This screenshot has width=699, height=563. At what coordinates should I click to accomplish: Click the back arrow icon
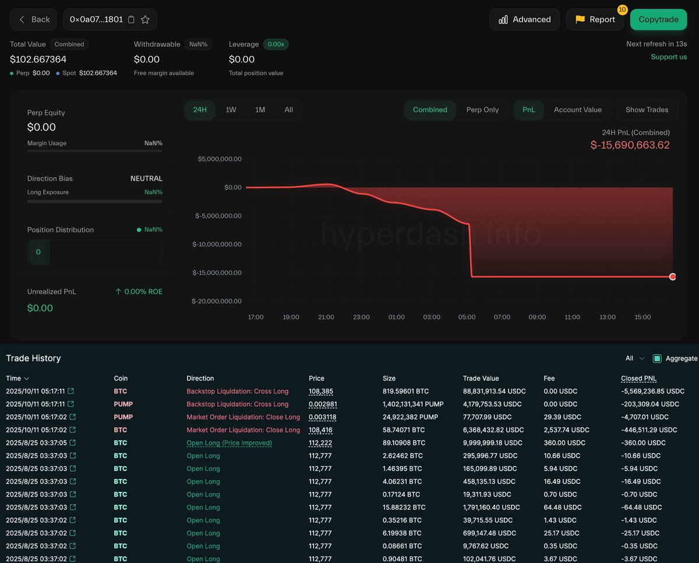point(22,20)
